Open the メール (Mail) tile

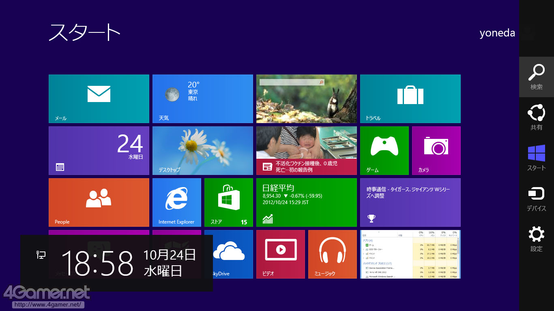pos(99,99)
